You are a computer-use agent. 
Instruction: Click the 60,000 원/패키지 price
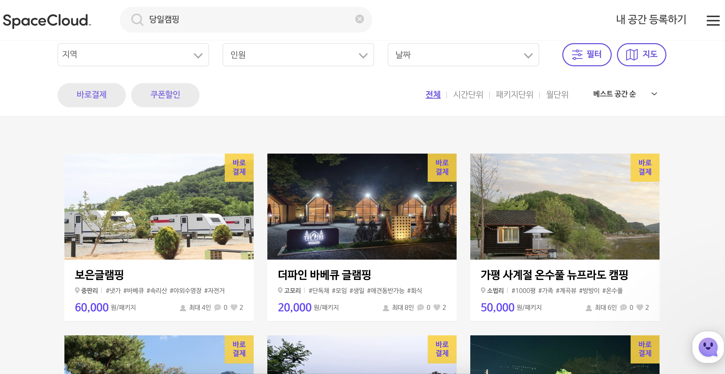click(105, 307)
